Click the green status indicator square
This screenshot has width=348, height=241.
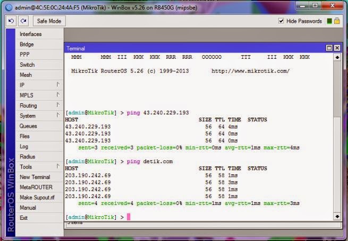point(329,21)
